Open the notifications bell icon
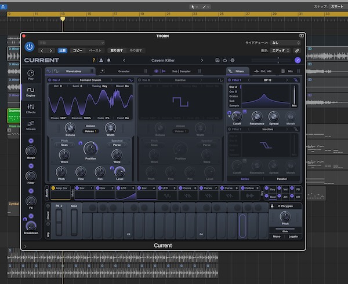This screenshot has width=348, height=284. click(109, 60)
